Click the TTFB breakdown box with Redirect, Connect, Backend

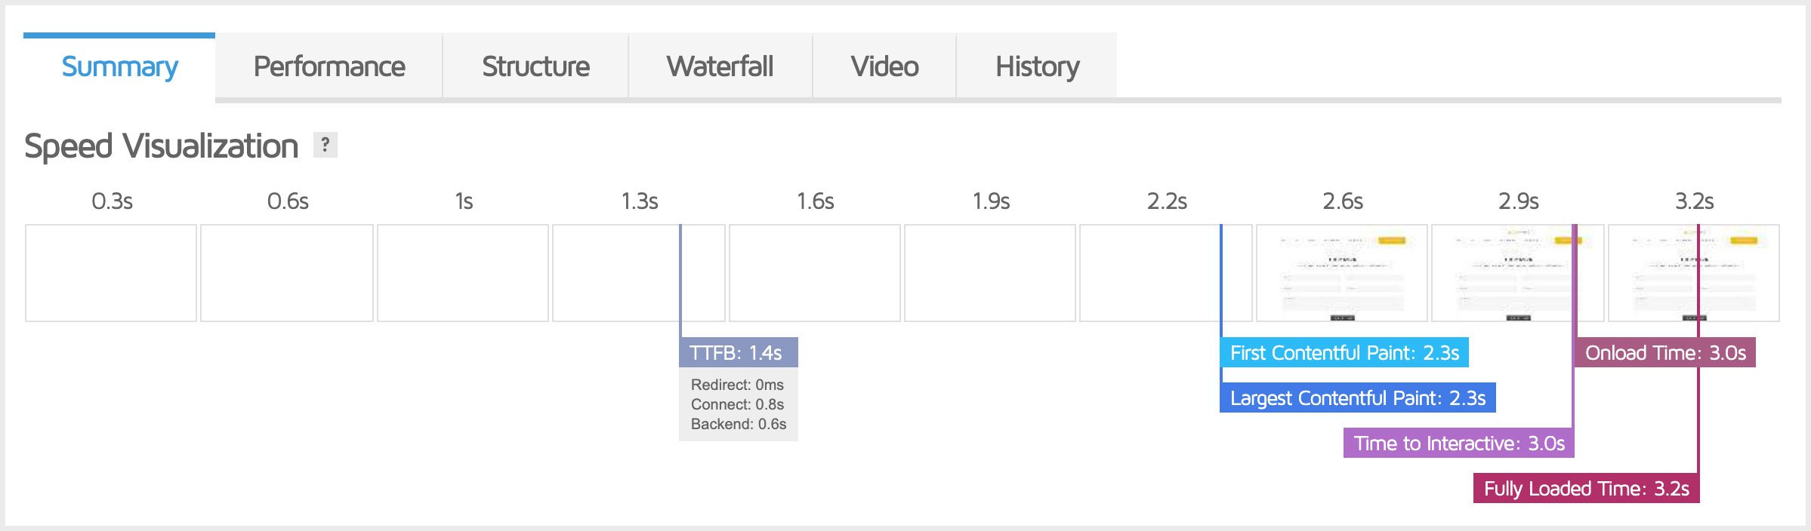click(738, 404)
